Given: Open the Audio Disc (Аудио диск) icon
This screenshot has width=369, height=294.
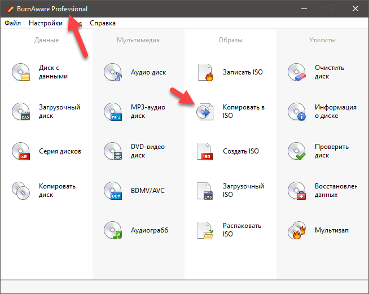Looking at the screenshot, I should click(x=113, y=72).
